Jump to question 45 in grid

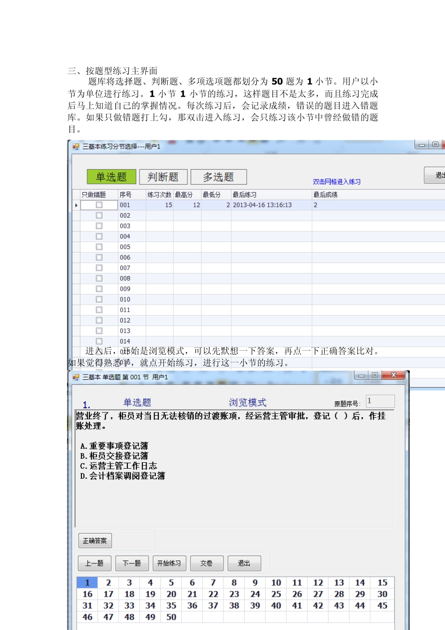click(x=382, y=606)
